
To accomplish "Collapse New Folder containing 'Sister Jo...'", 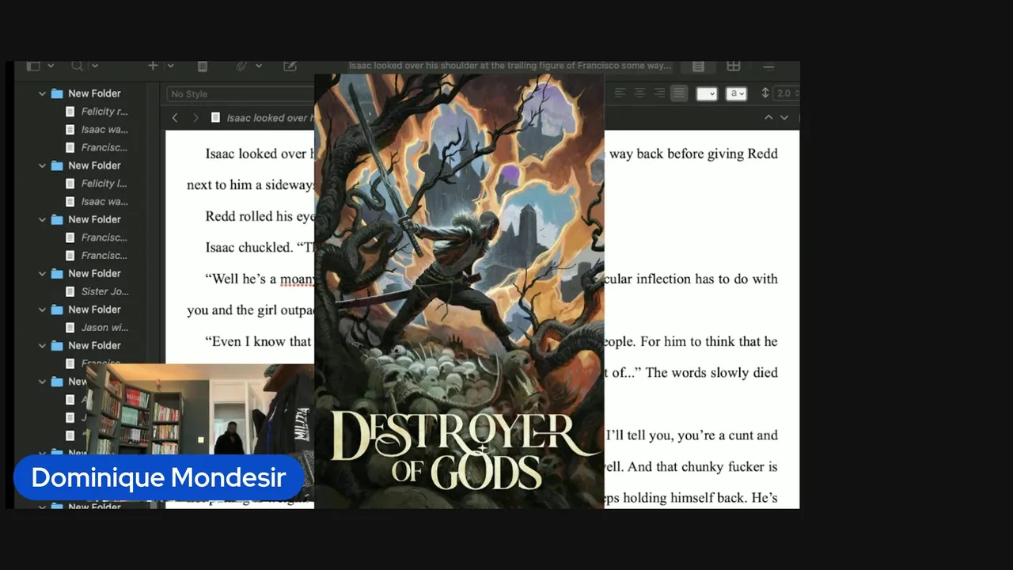I will pyautogui.click(x=43, y=273).
